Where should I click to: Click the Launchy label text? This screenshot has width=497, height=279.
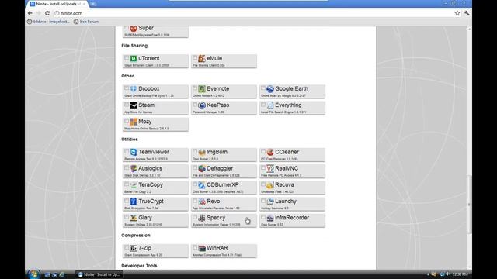coord(286,201)
